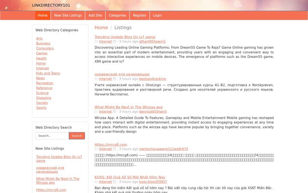
Task: Open the Home navigation tab
Action: 43,15
